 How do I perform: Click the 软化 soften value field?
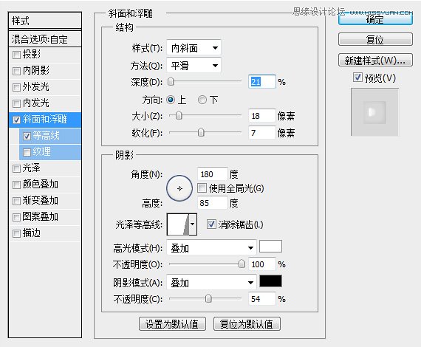coord(262,132)
